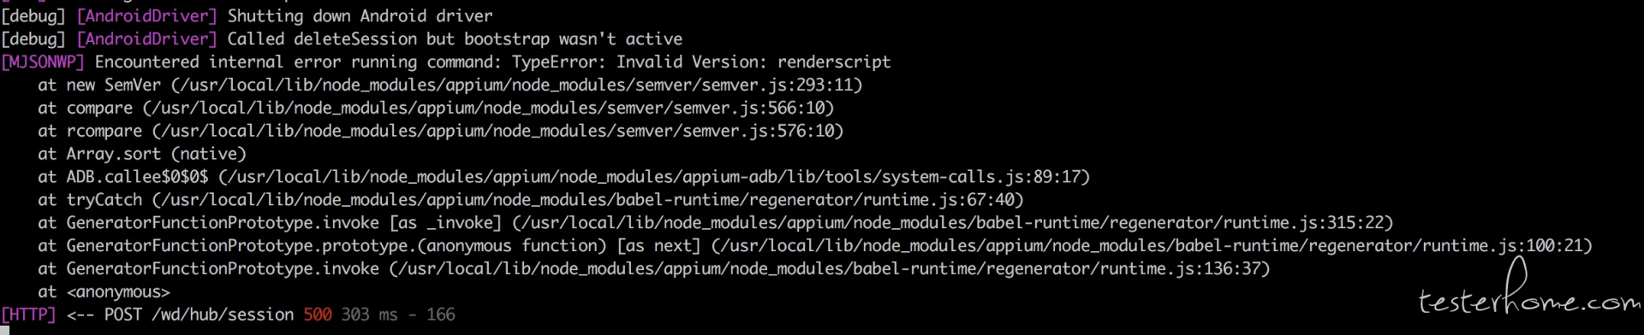Click the system-calls.js:89:17 file path

[654, 177]
